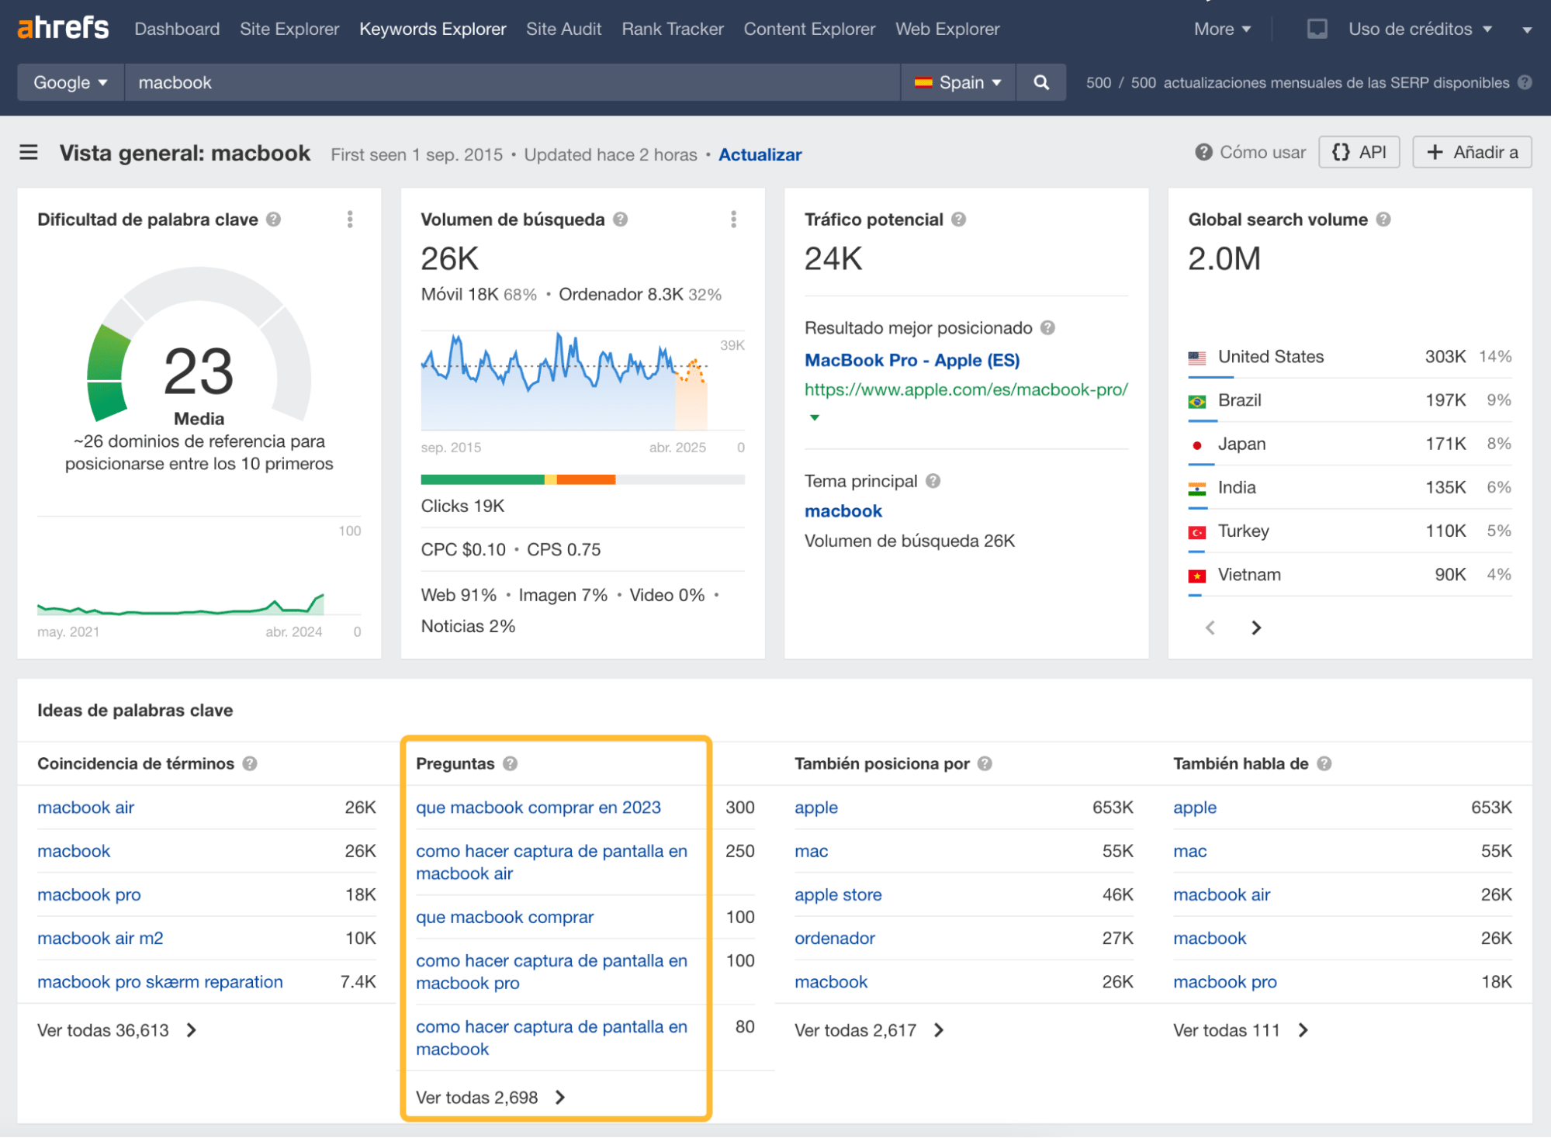This screenshot has width=1551, height=1138.
Task: Open the kebab menu on Volumen de búsqueda
Action: coord(733,220)
